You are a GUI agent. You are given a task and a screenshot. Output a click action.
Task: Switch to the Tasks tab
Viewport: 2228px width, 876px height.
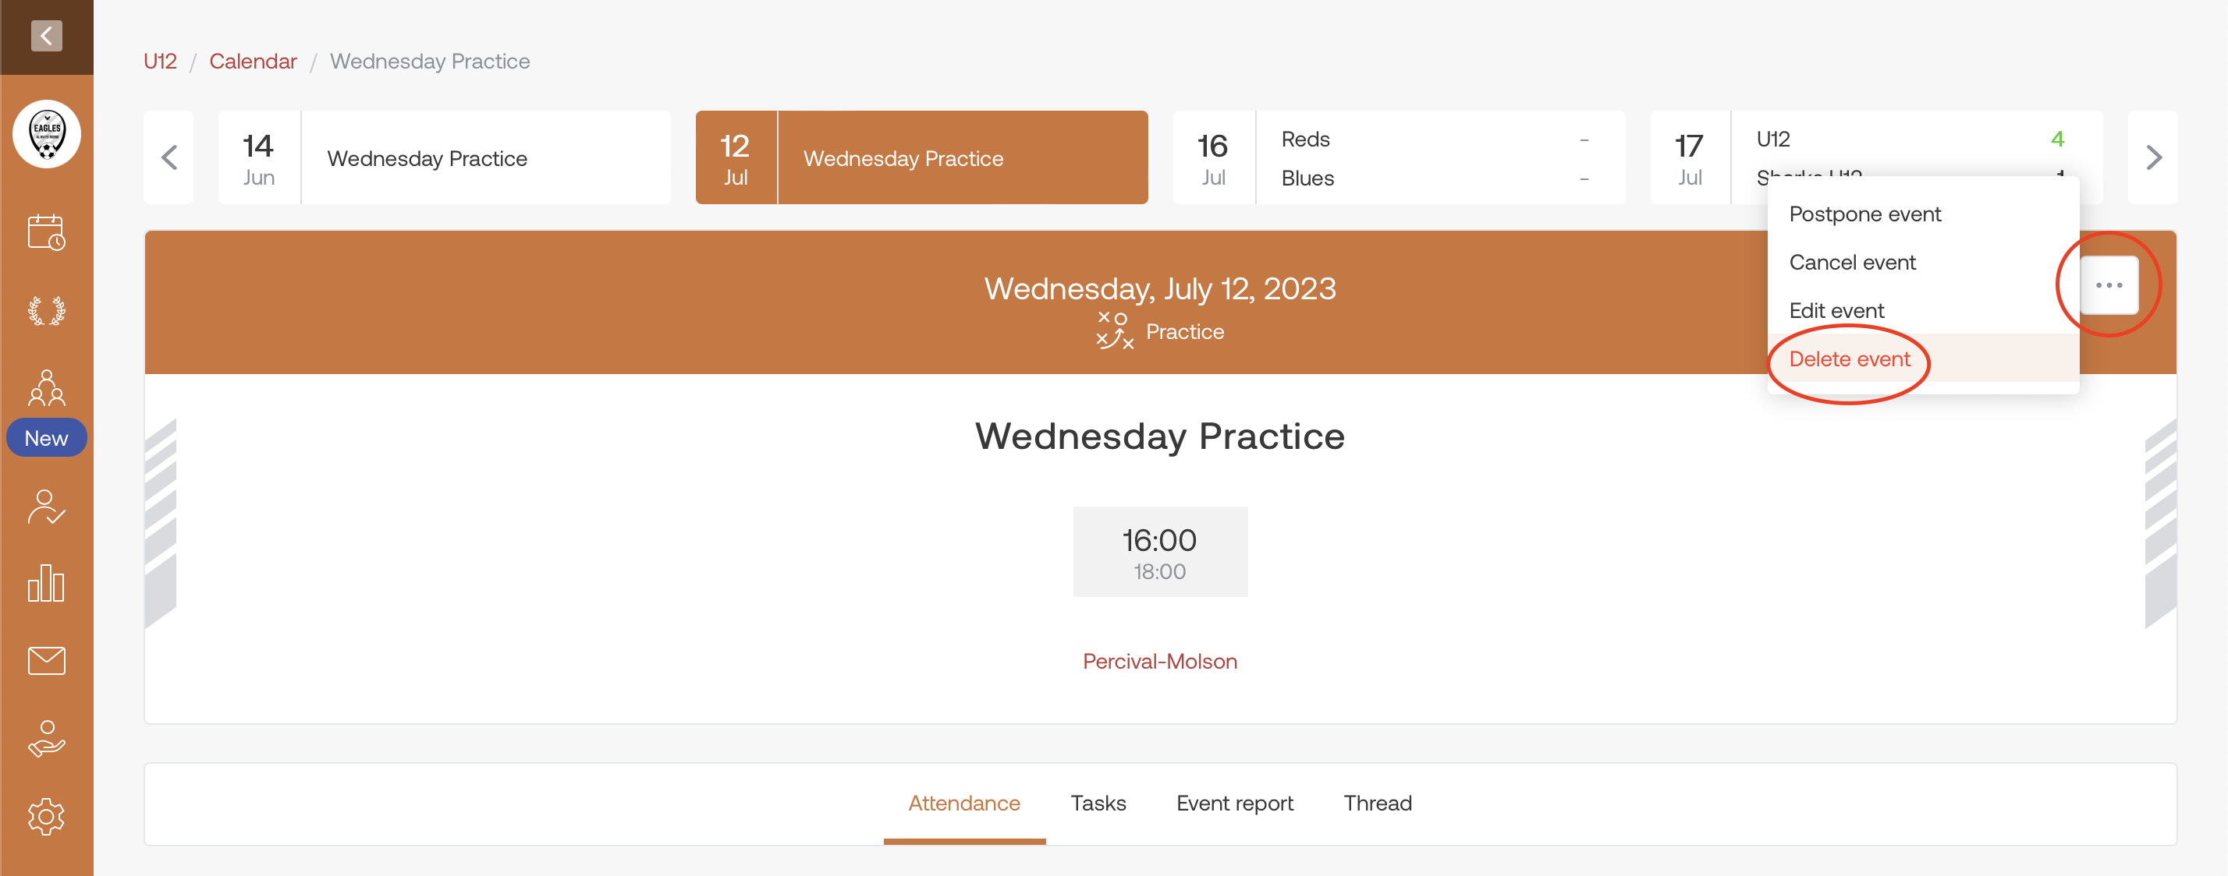pyautogui.click(x=1098, y=803)
